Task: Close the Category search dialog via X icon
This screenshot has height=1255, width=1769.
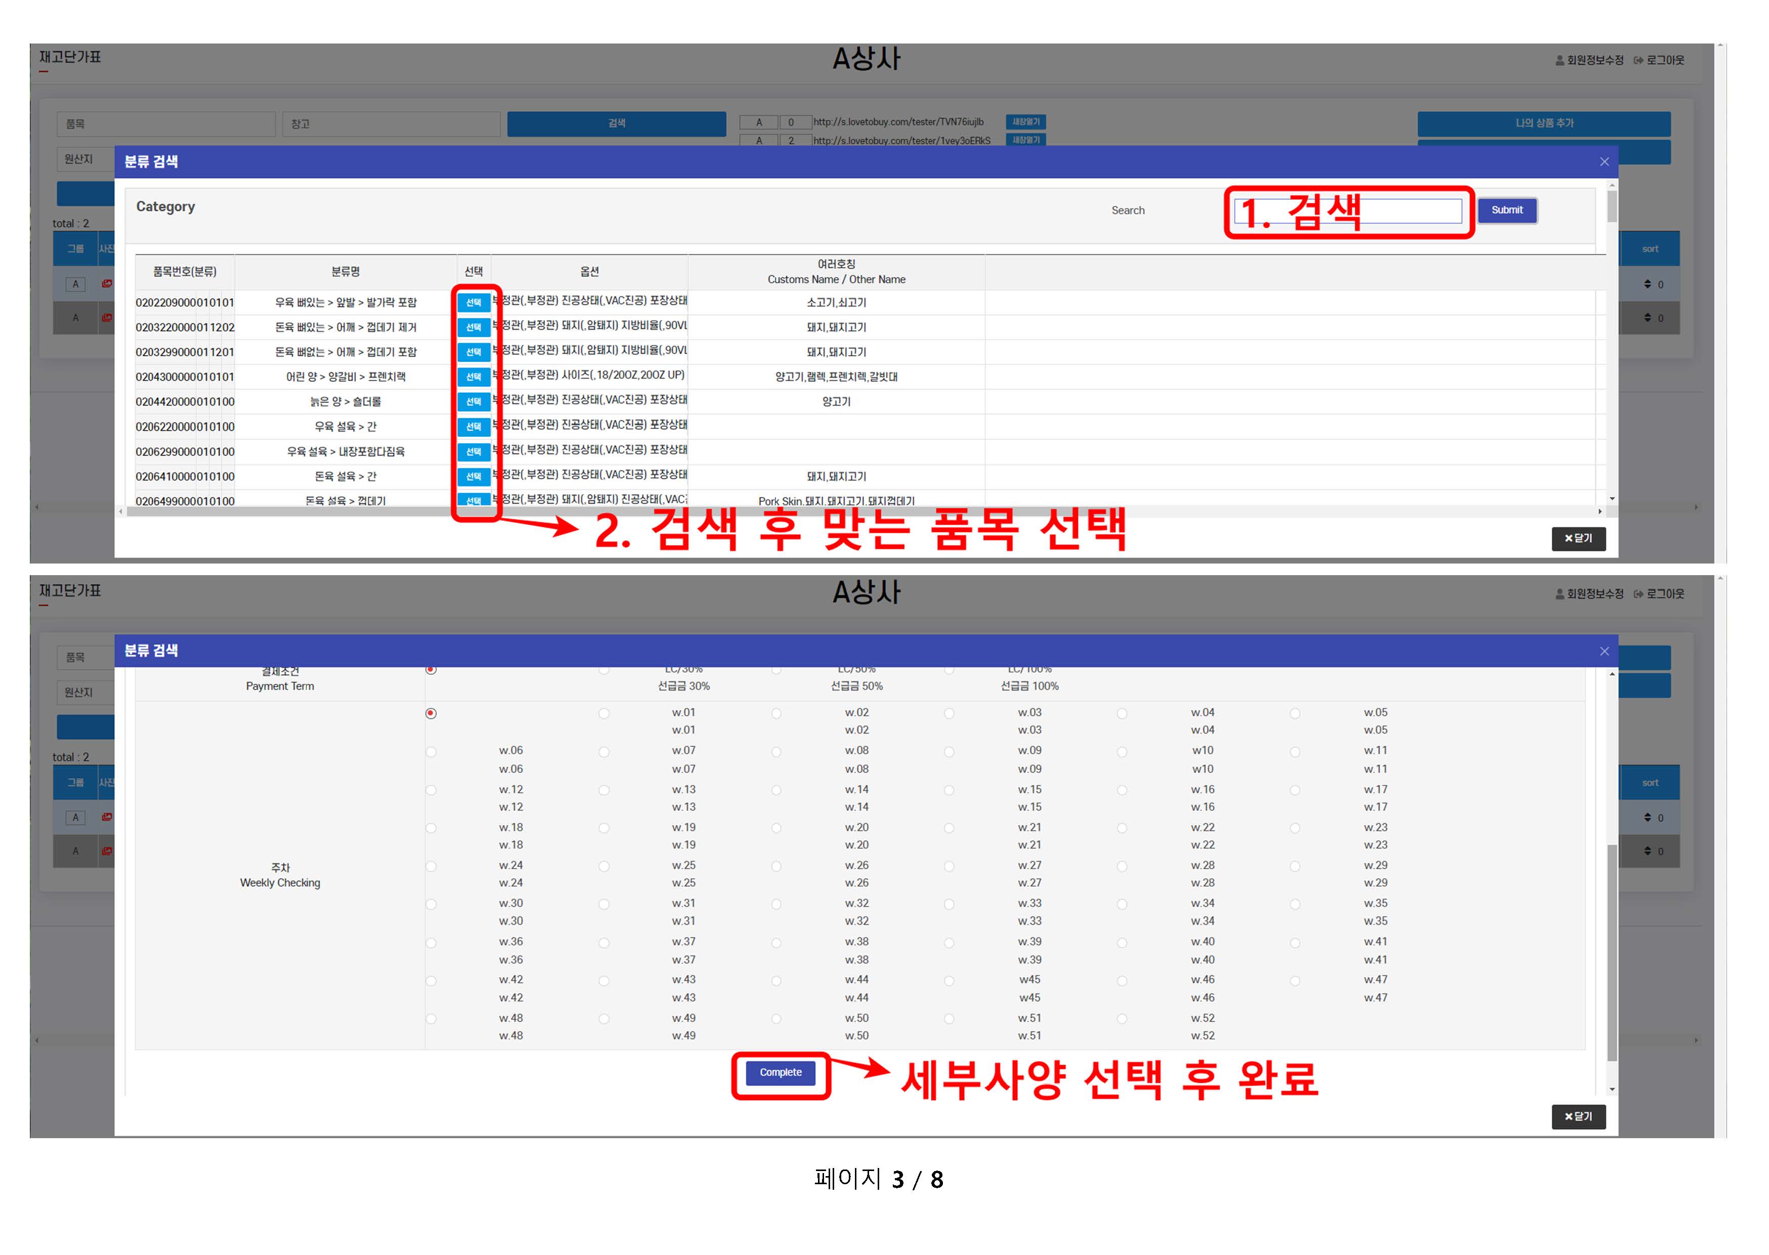Action: [1604, 161]
